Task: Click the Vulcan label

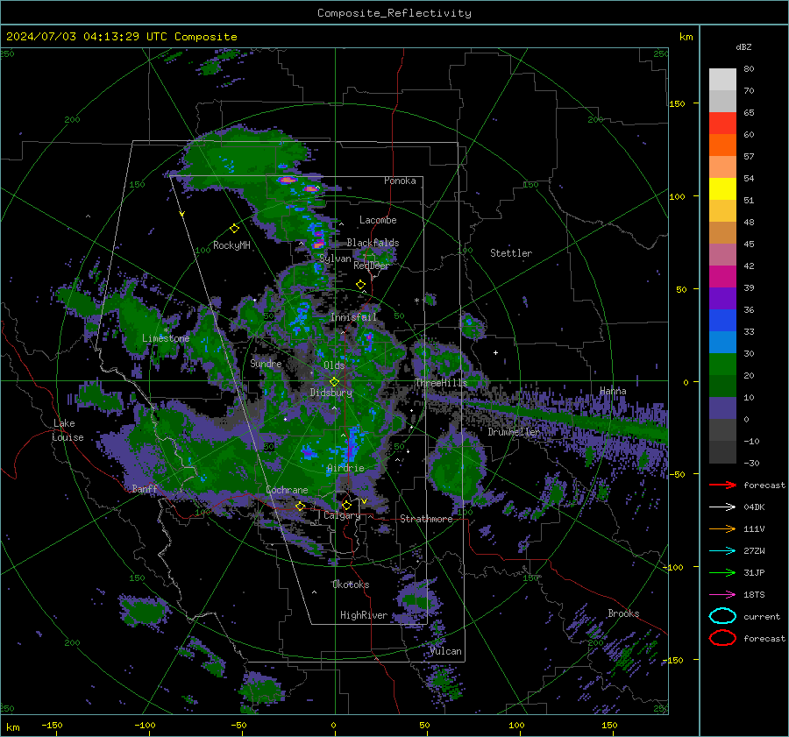Action: click(x=446, y=651)
